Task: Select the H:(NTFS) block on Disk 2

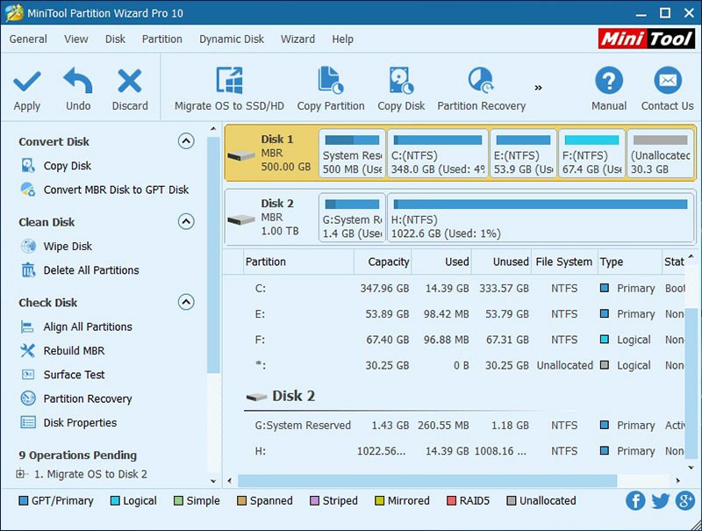Action: [541, 218]
